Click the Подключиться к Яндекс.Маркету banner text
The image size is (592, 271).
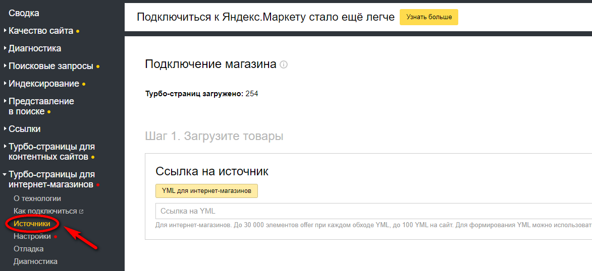[266, 17]
